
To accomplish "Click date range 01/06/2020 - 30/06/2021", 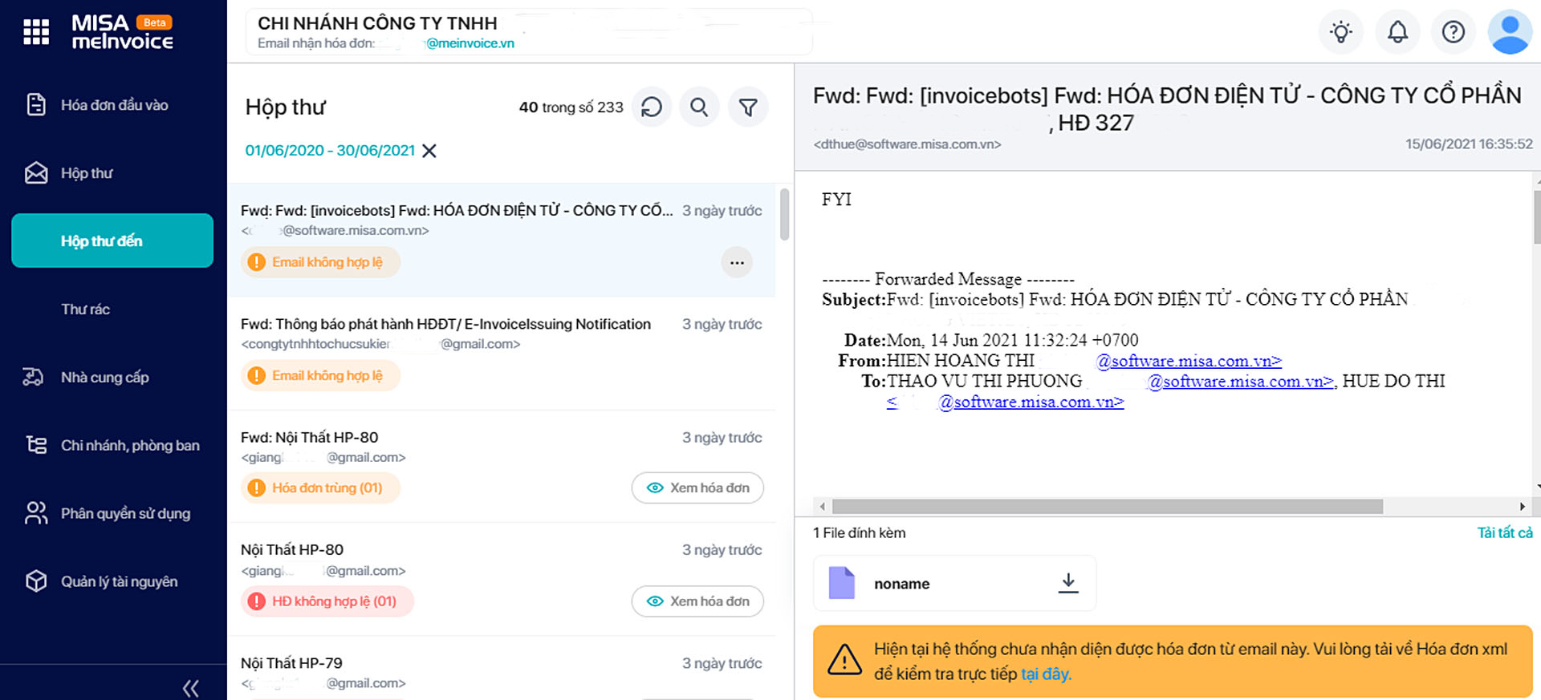I will [330, 151].
